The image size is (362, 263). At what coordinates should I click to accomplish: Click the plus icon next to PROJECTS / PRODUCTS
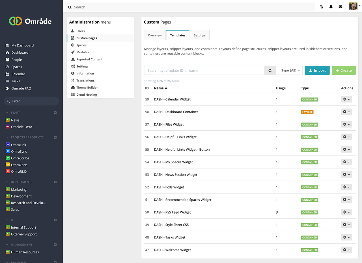(55, 137)
